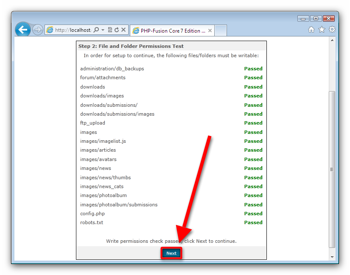Viewport: 350px width, 275px height.
Task: Open the Tools gear menu
Action: coord(332,30)
